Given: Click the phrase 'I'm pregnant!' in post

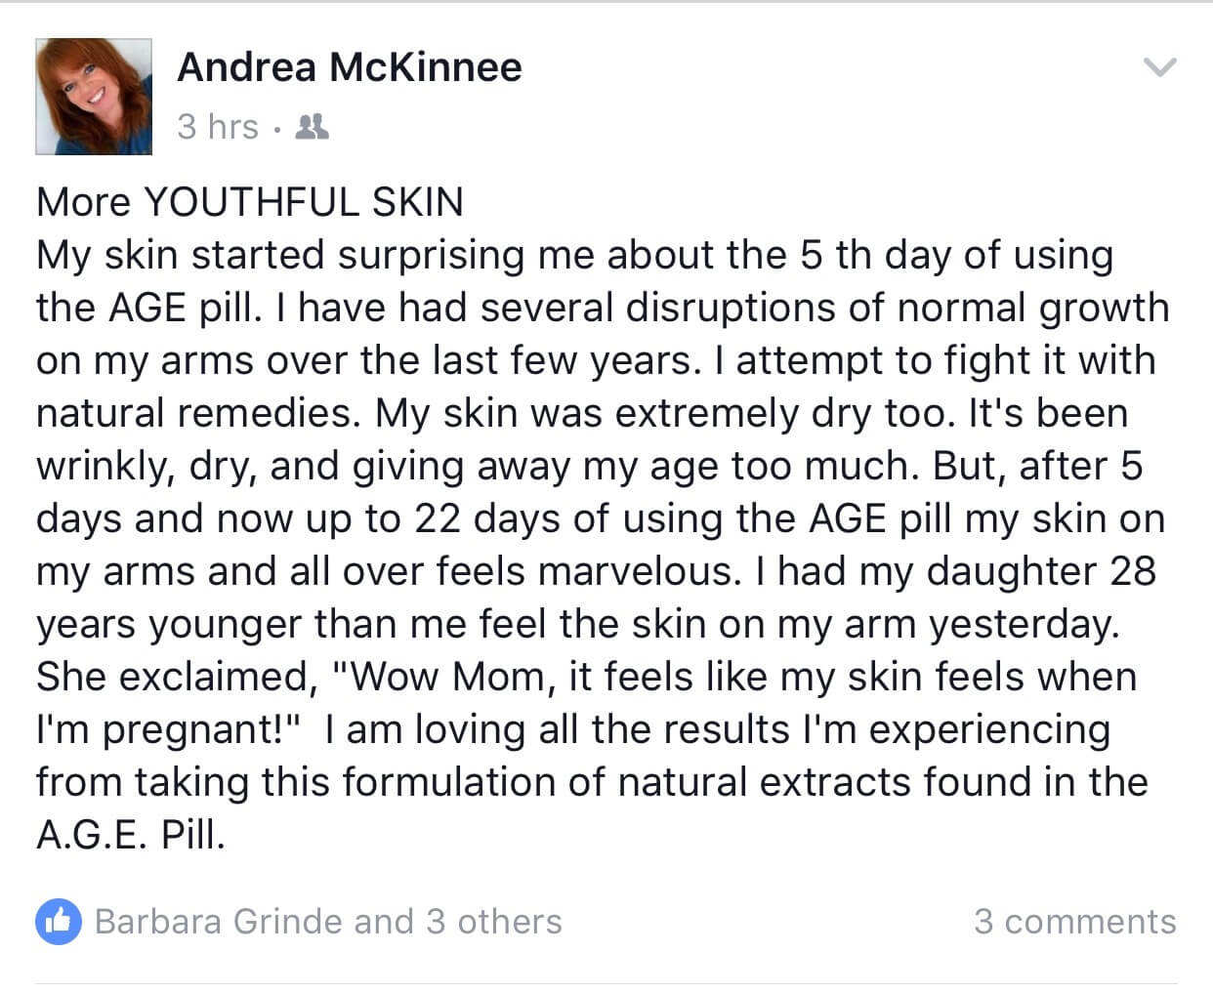Looking at the screenshot, I should [172, 730].
